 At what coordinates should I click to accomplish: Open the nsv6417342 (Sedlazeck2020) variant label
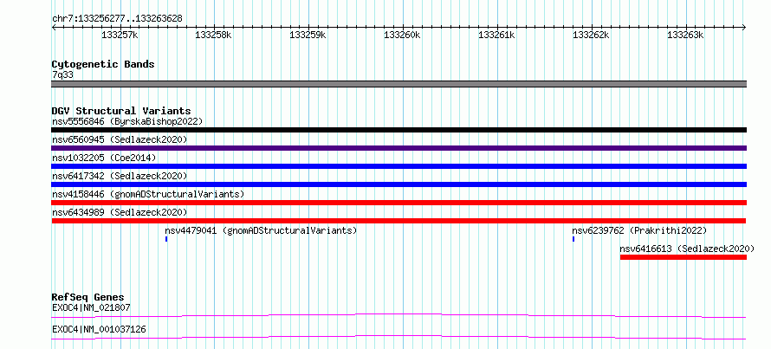tap(120, 176)
